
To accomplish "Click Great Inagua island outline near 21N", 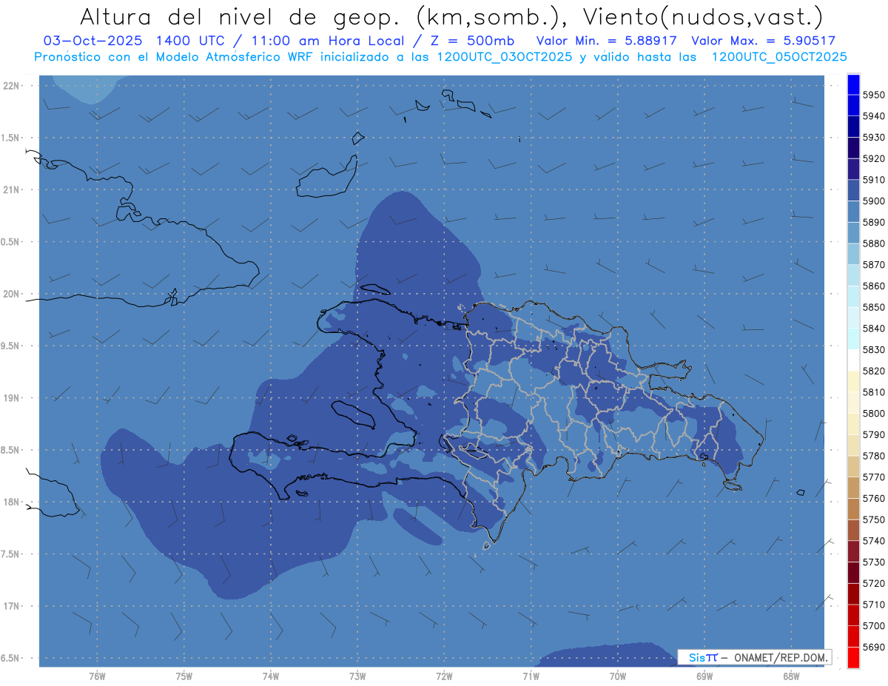I will point(326,176).
